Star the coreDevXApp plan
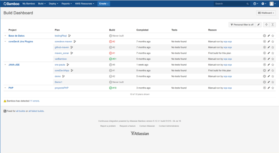279x153 pixels. (273, 70)
